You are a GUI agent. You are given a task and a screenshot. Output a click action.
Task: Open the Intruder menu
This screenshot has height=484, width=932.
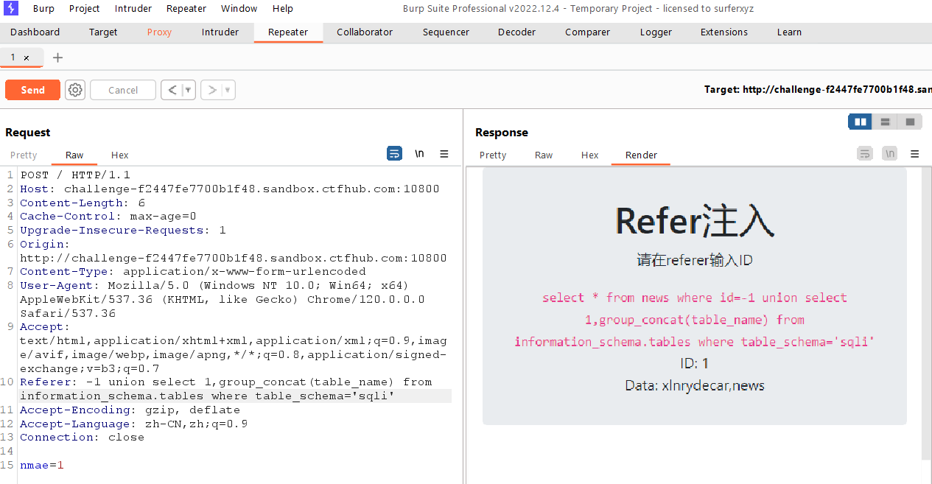coord(133,9)
